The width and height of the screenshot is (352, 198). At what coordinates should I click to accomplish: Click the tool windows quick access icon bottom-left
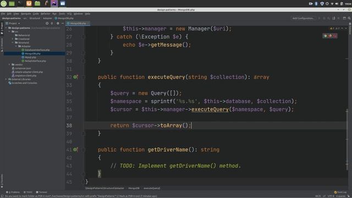coord(2,196)
